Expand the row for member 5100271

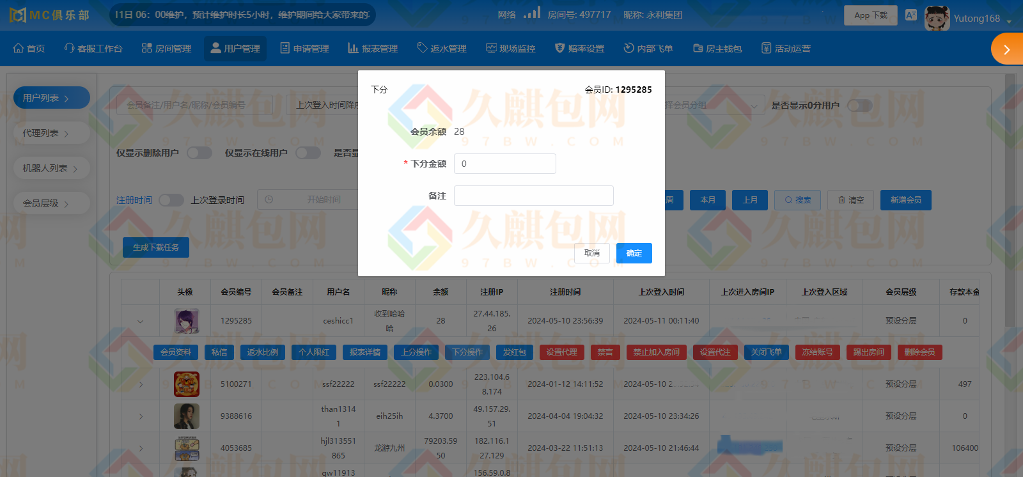point(141,384)
